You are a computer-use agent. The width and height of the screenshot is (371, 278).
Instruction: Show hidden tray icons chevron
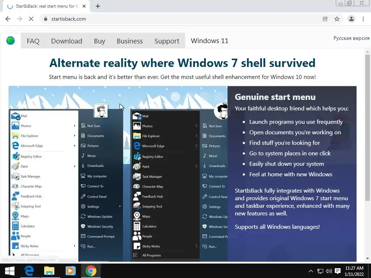click(311, 271)
